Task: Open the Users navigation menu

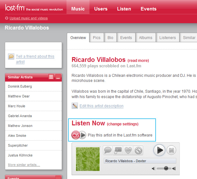Action: (x=101, y=9)
